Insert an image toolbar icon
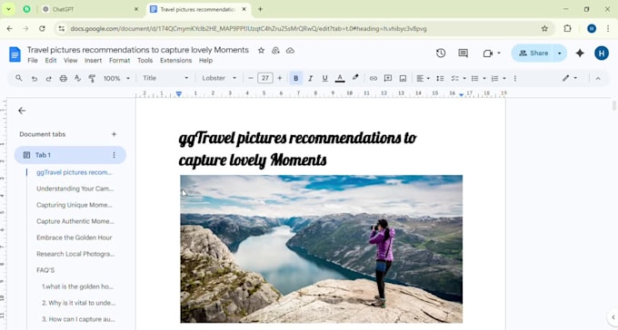 403,78
